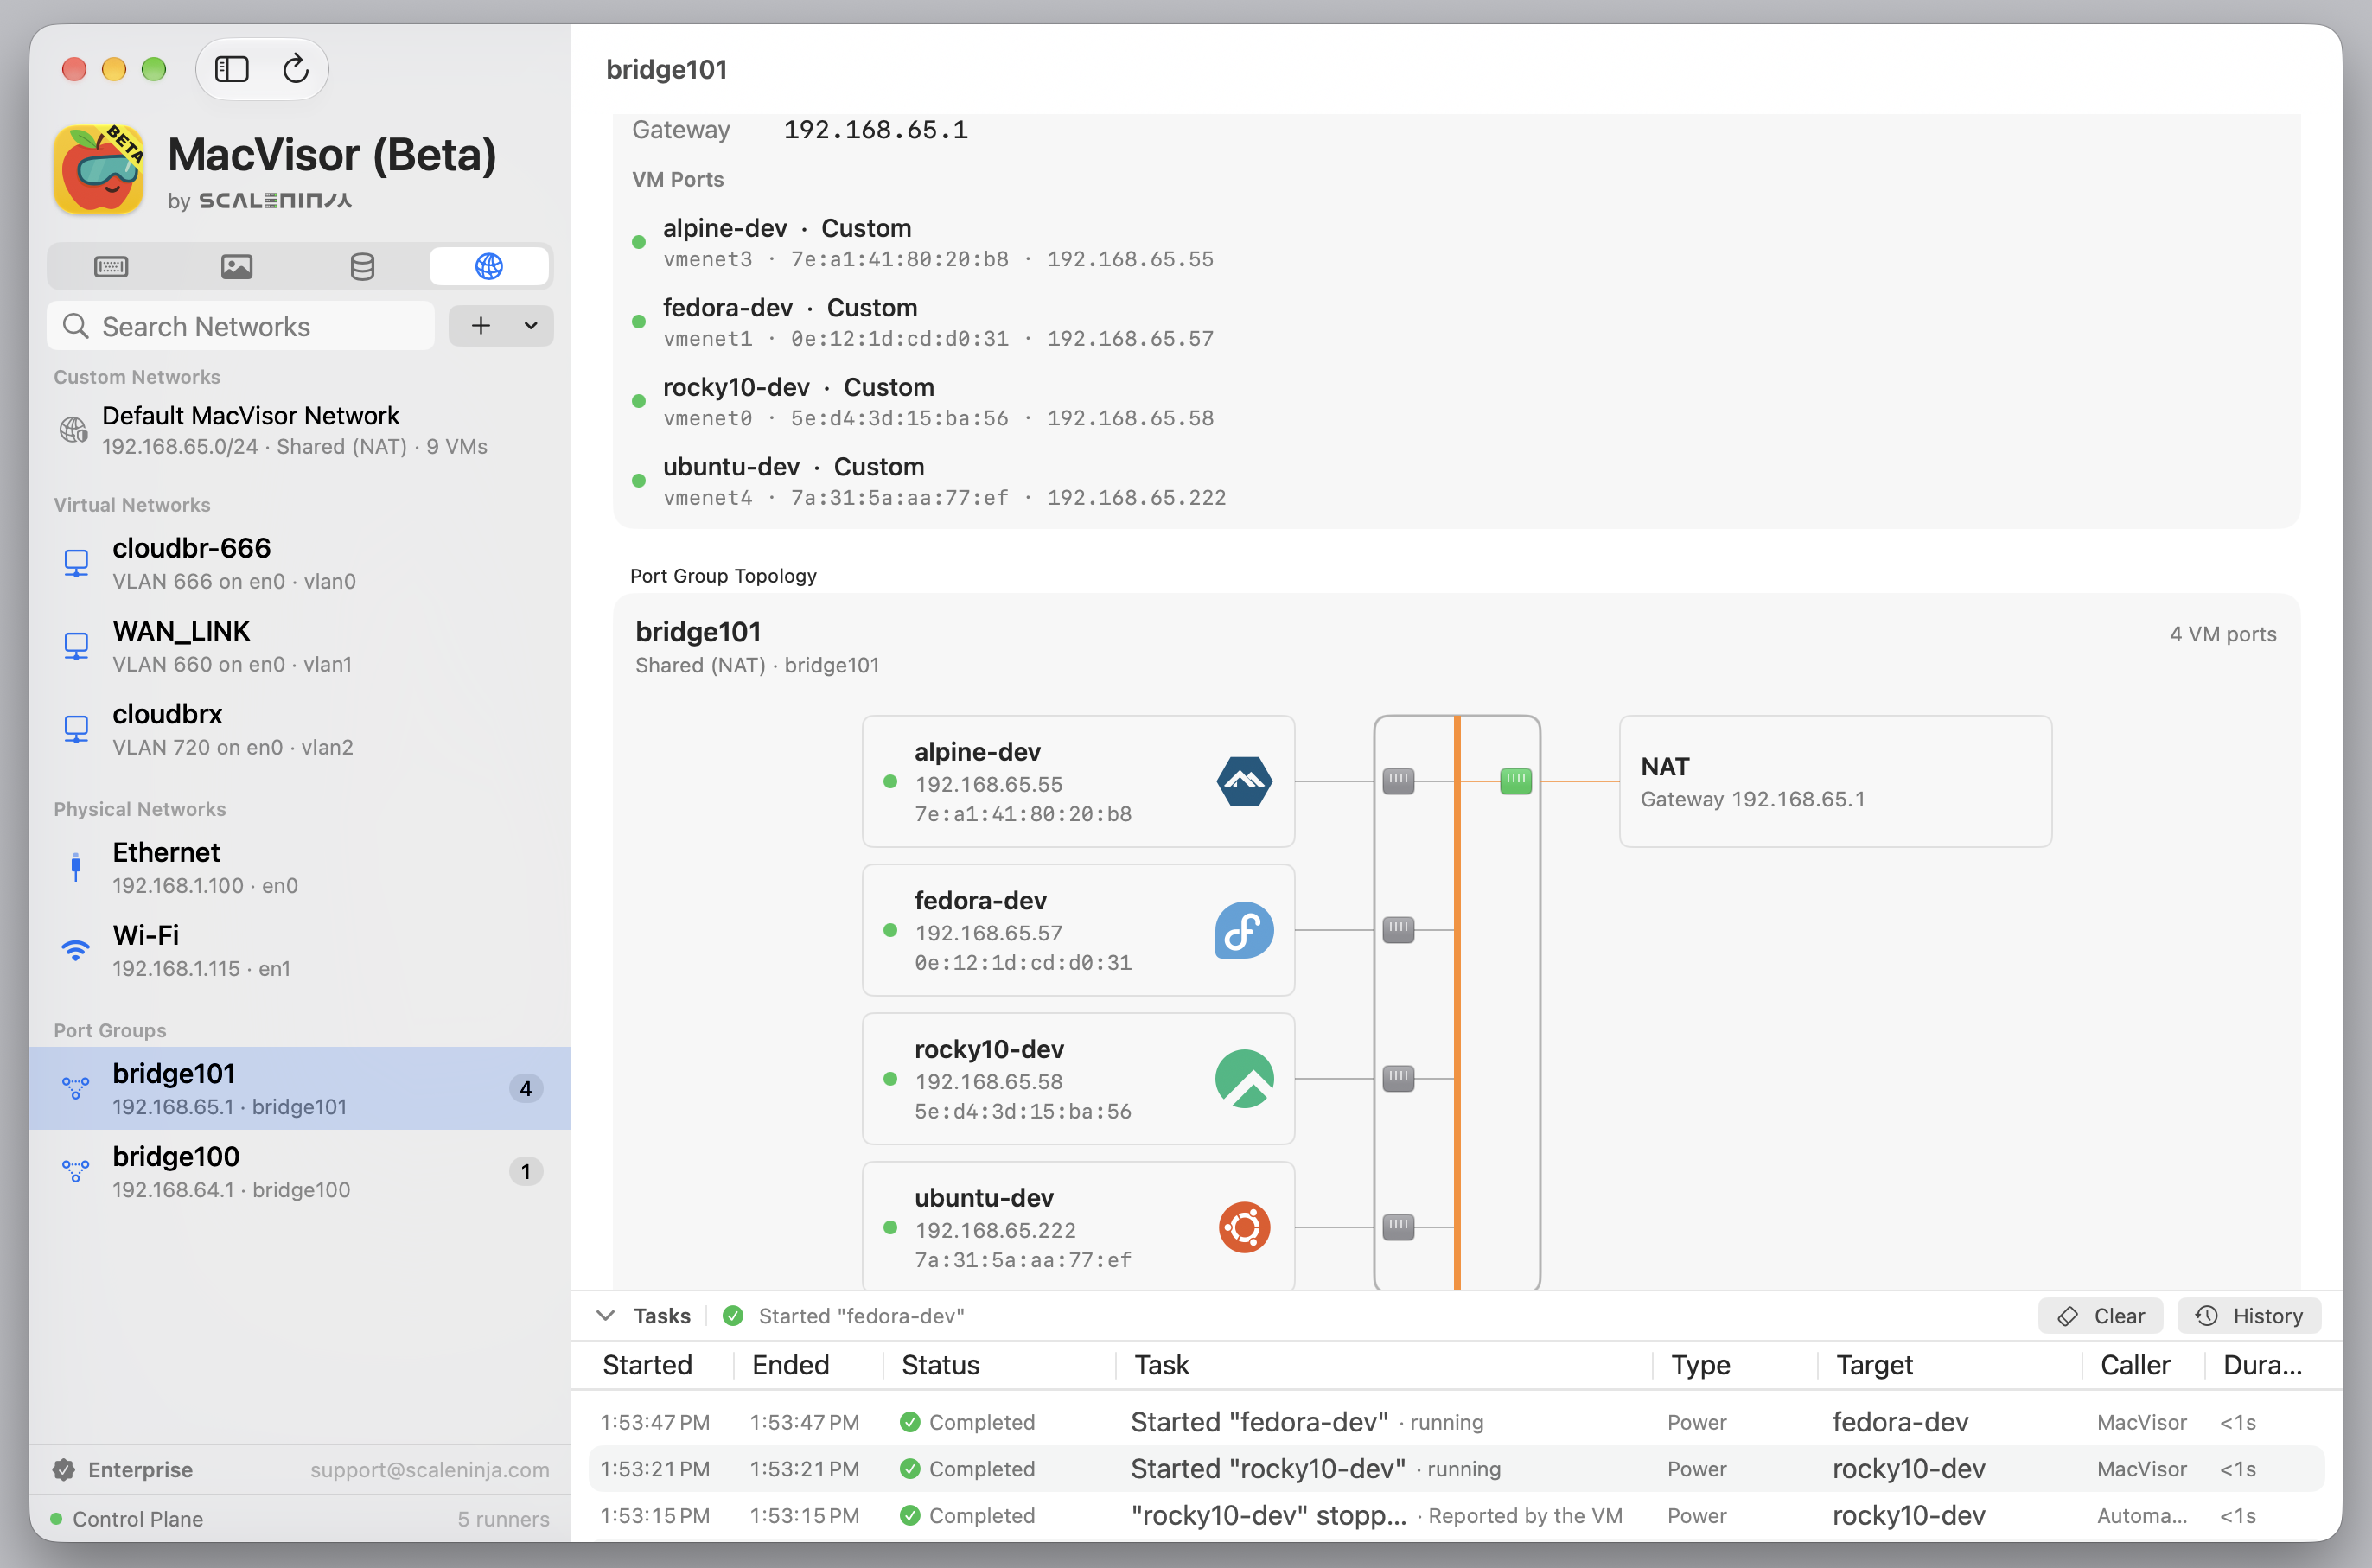Click the fedora-dev switch port icon
2372x1568 pixels.
click(1398, 930)
